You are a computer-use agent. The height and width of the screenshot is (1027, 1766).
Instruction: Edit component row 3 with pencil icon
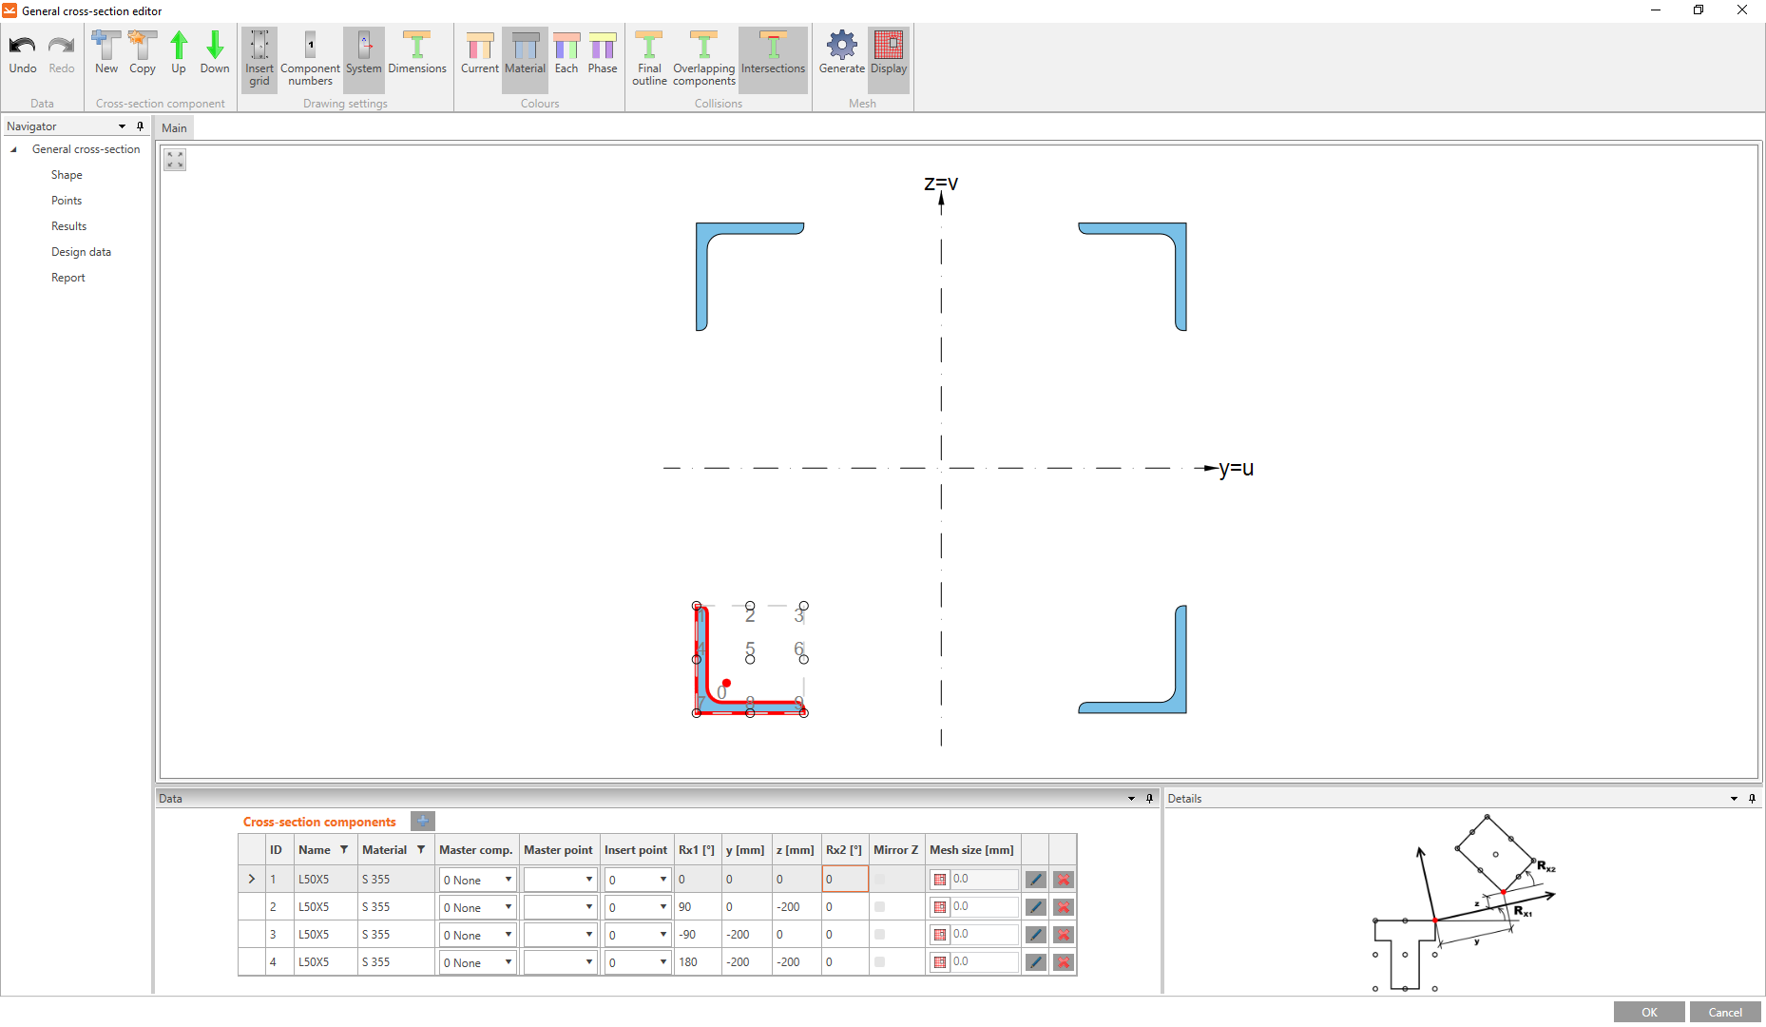pos(1036,935)
